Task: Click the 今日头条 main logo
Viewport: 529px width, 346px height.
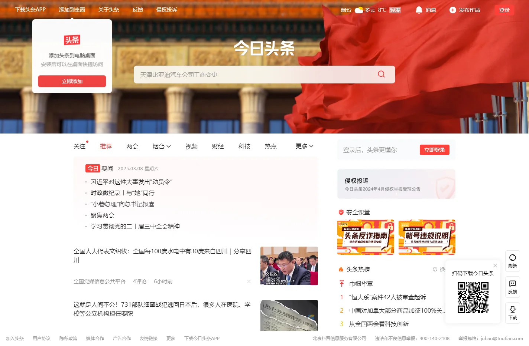Action: tap(264, 48)
